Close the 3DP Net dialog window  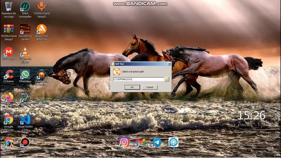pos(169,64)
